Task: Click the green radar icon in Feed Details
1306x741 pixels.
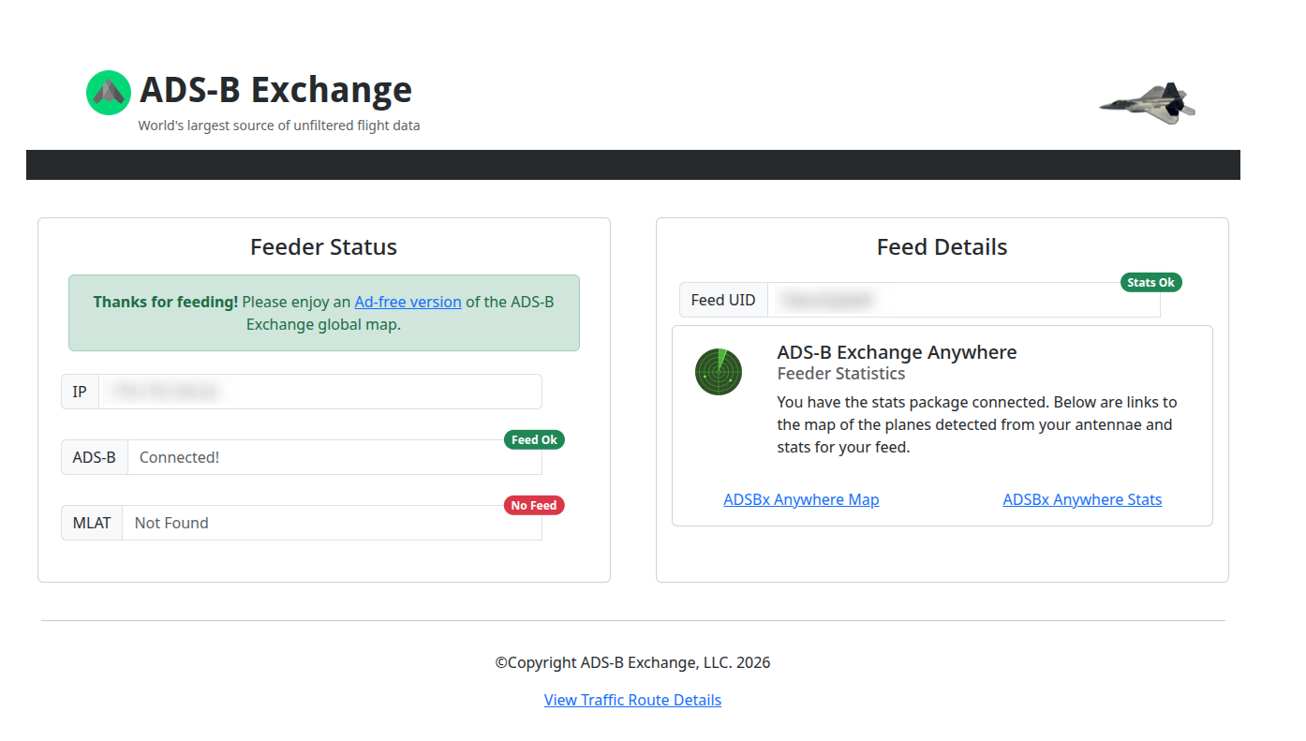Action: (x=719, y=372)
